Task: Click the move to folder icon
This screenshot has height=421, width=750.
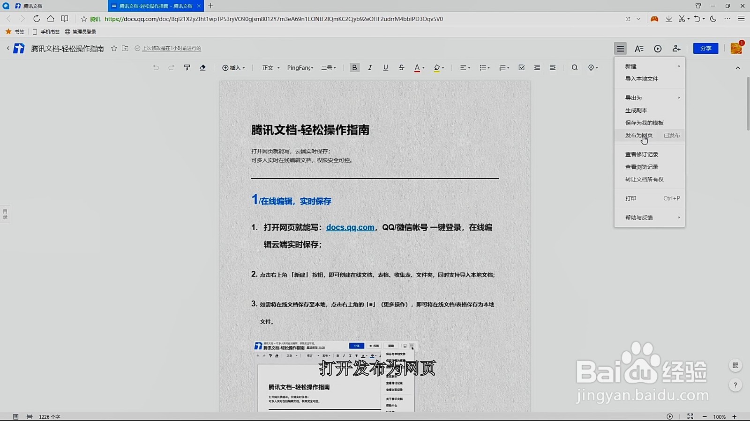Action: pos(125,48)
